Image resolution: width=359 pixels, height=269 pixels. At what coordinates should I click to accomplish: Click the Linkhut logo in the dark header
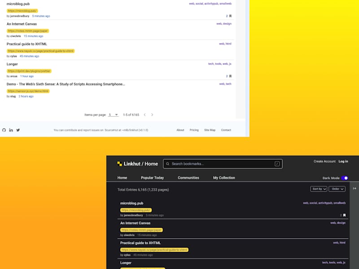(119, 164)
